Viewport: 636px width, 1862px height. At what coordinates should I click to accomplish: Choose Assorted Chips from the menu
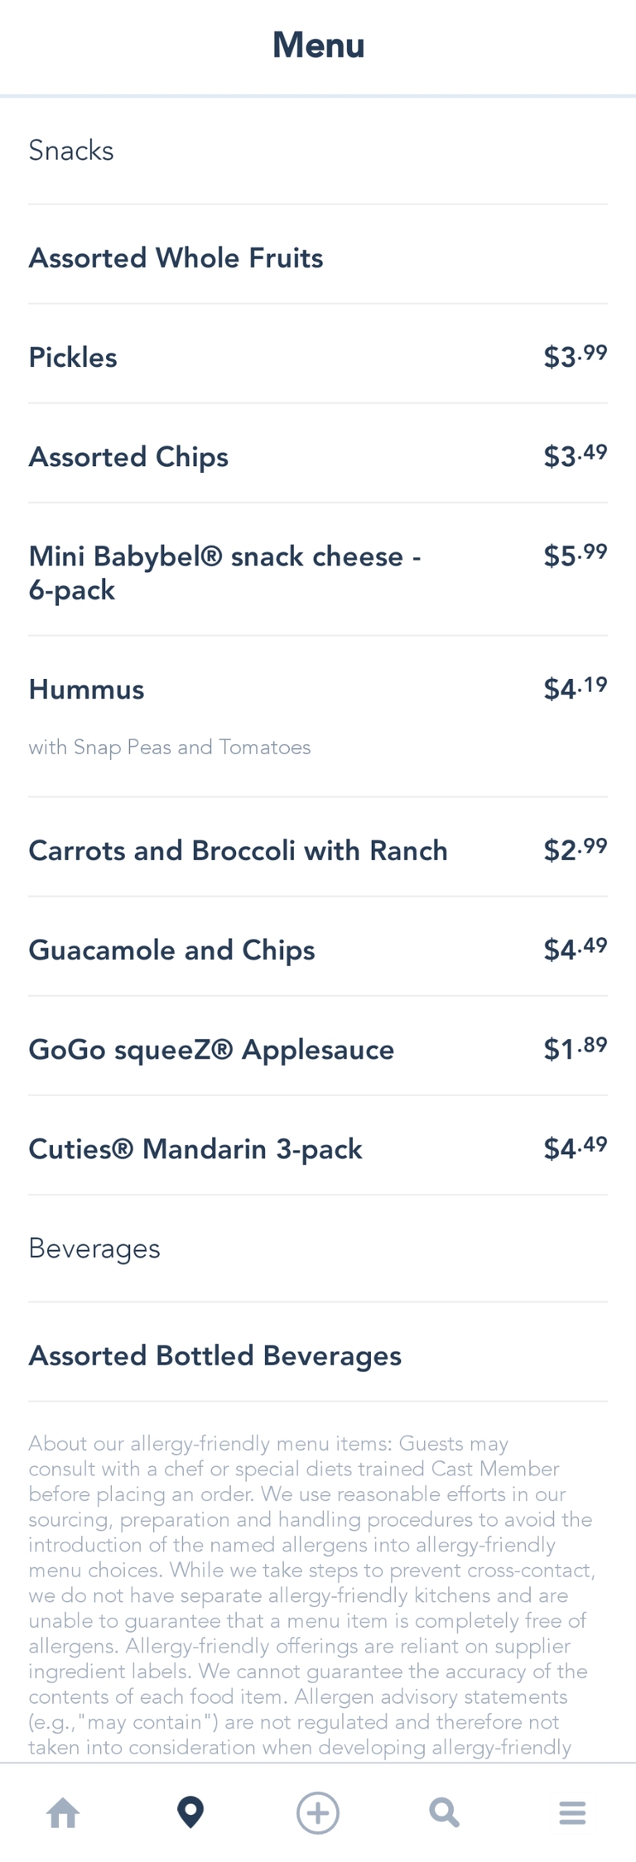tap(128, 456)
